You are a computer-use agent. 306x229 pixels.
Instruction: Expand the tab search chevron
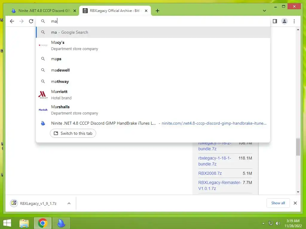click(x=264, y=11)
